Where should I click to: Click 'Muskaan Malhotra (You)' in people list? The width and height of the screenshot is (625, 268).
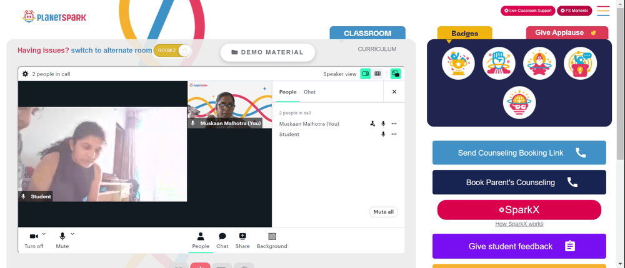[x=309, y=124]
